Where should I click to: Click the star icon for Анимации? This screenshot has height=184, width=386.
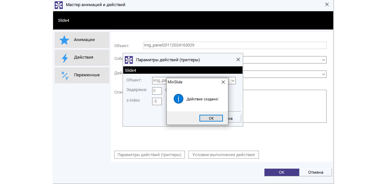tap(64, 40)
